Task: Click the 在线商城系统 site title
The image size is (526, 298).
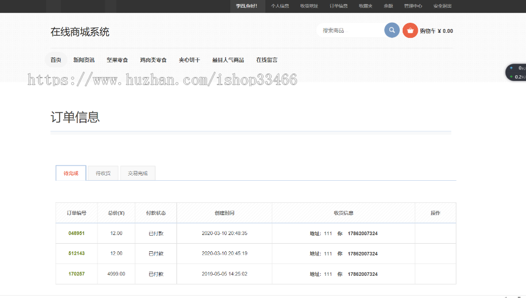Action: [79, 32]
